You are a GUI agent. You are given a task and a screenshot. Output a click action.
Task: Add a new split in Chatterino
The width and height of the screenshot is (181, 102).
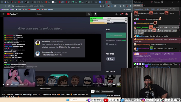pos(180,9)
